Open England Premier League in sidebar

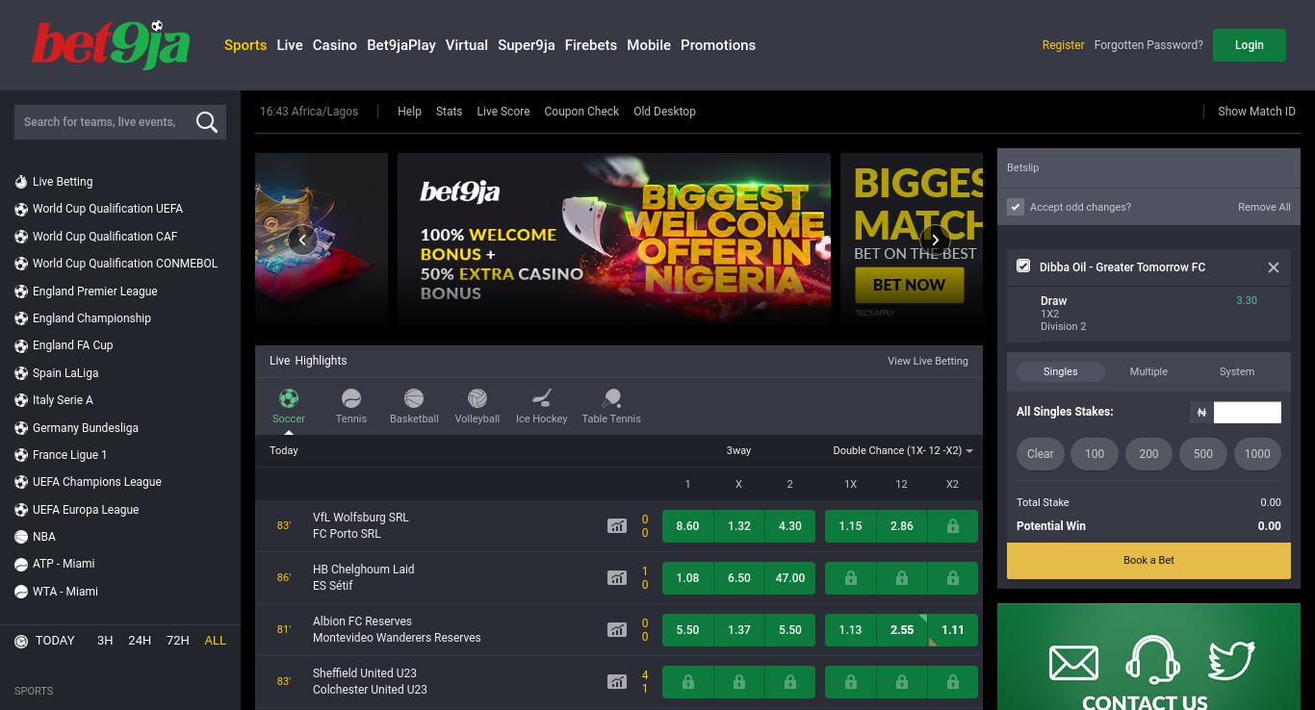click(94, 292)
